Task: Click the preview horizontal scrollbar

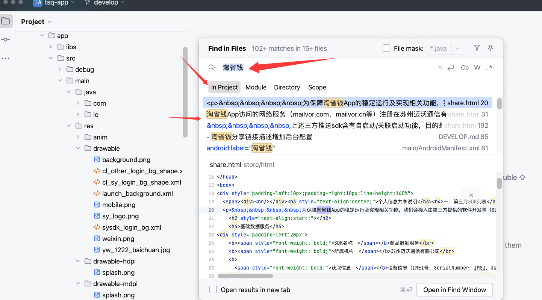Action: click(245, 276)
